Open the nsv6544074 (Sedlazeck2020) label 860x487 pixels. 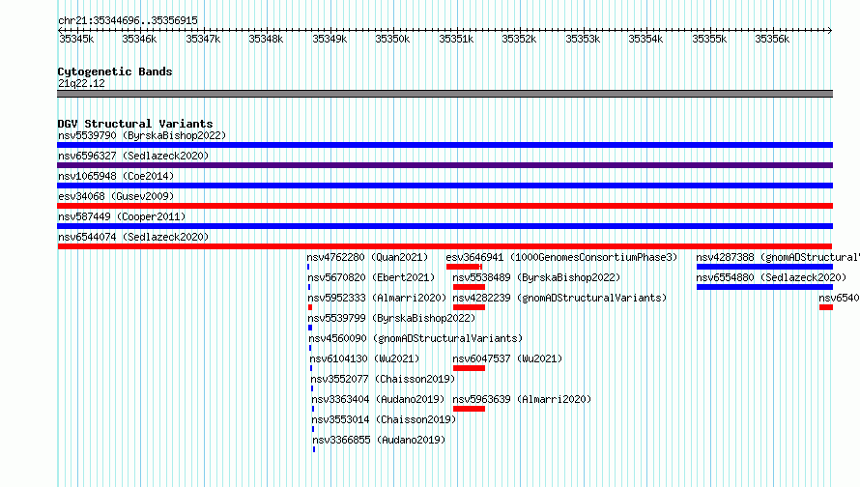click(133, 237)
